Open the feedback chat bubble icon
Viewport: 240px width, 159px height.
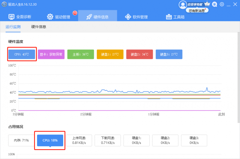pyautogui.click(x=215, y=5)
